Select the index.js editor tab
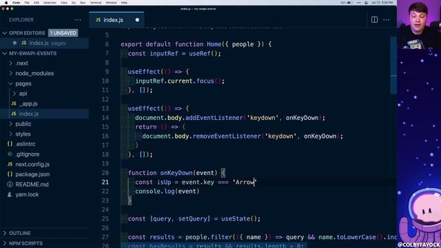Image resolution: width=441 pixels, height=248 pixels. (116, 20)
